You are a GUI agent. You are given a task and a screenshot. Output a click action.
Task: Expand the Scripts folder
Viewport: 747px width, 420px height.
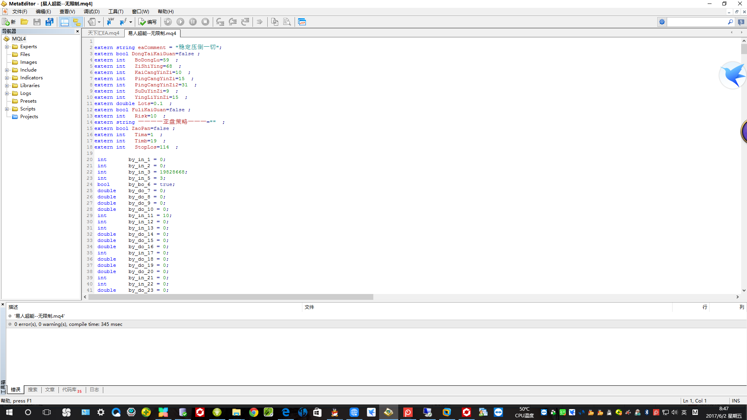pos(7,109)
